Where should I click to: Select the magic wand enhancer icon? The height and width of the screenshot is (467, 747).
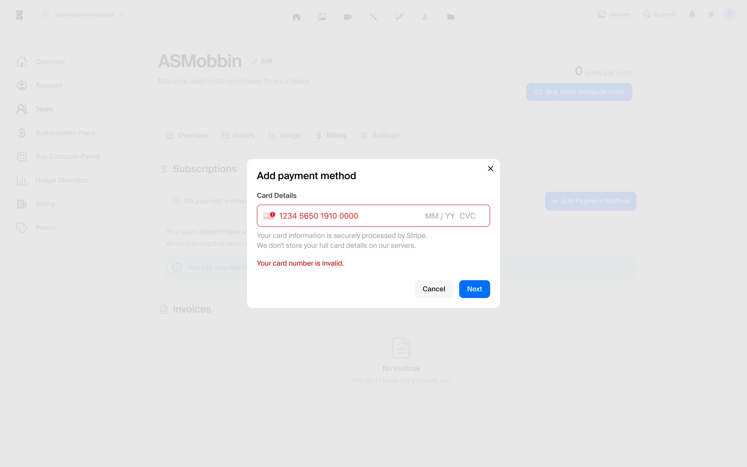pos(373,17)
